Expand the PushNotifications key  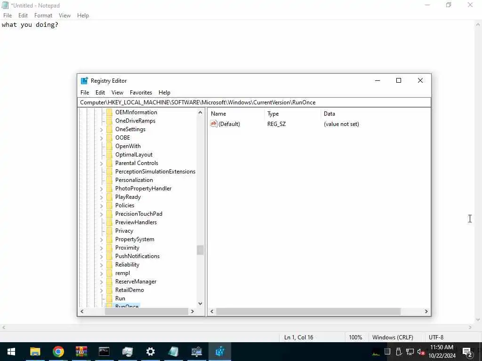[x=102, y=257]
